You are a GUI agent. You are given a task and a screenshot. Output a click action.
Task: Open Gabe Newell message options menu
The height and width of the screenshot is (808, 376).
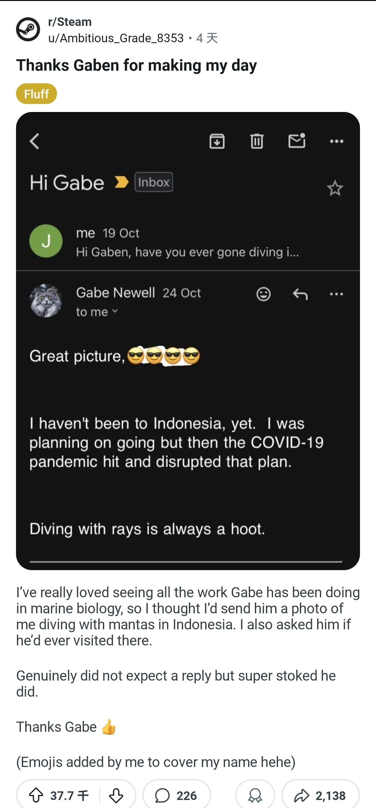pyautogui.click(x=337, y=294)
